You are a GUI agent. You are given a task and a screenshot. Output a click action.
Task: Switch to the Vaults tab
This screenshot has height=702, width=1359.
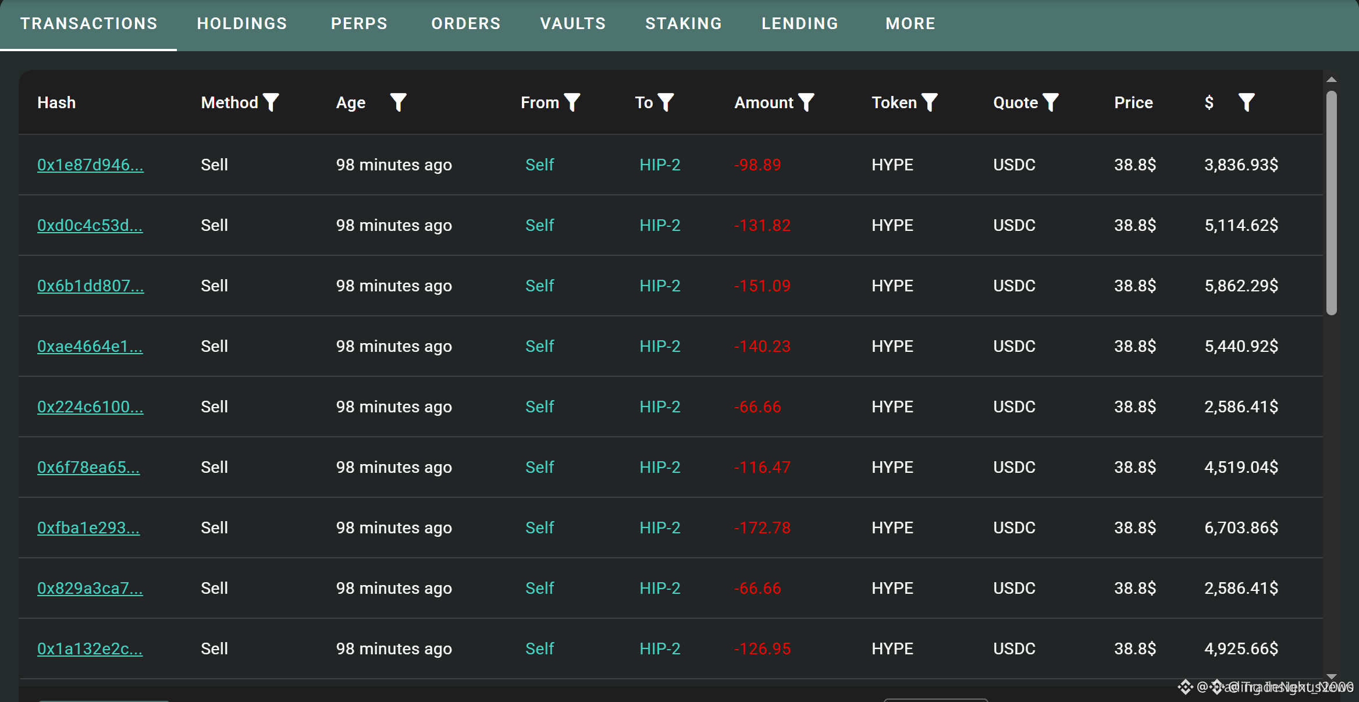click(573, 23)
